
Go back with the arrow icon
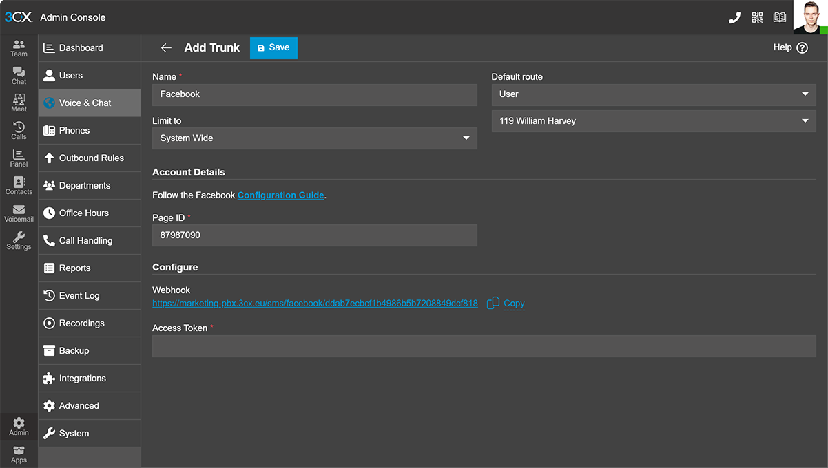(x=166, y=48)
